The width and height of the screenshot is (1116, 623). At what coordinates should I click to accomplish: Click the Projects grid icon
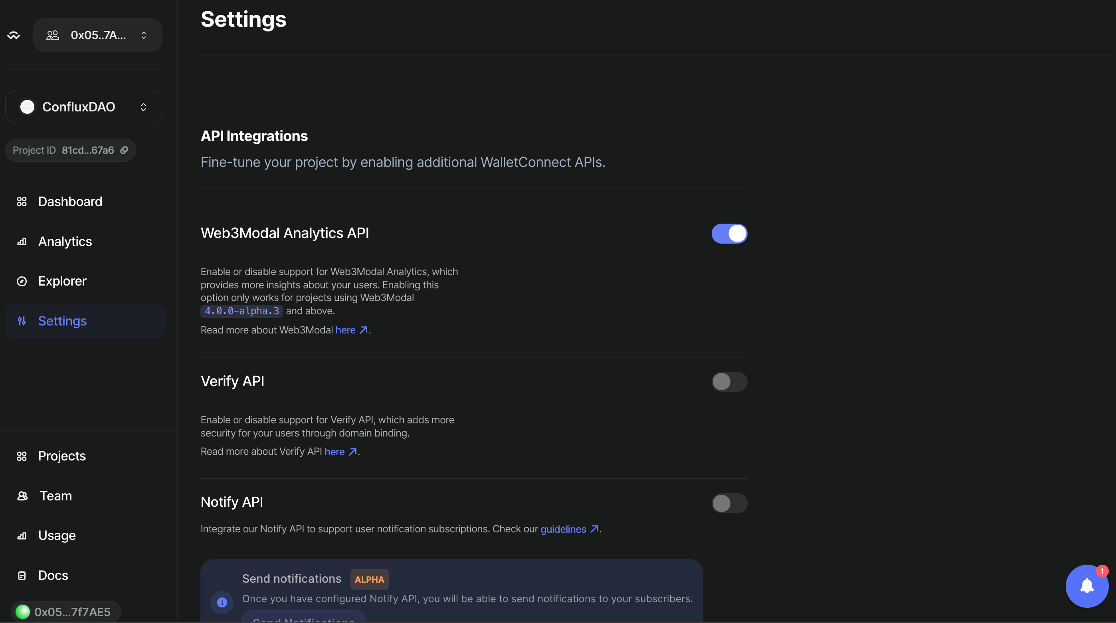[22, 456]
